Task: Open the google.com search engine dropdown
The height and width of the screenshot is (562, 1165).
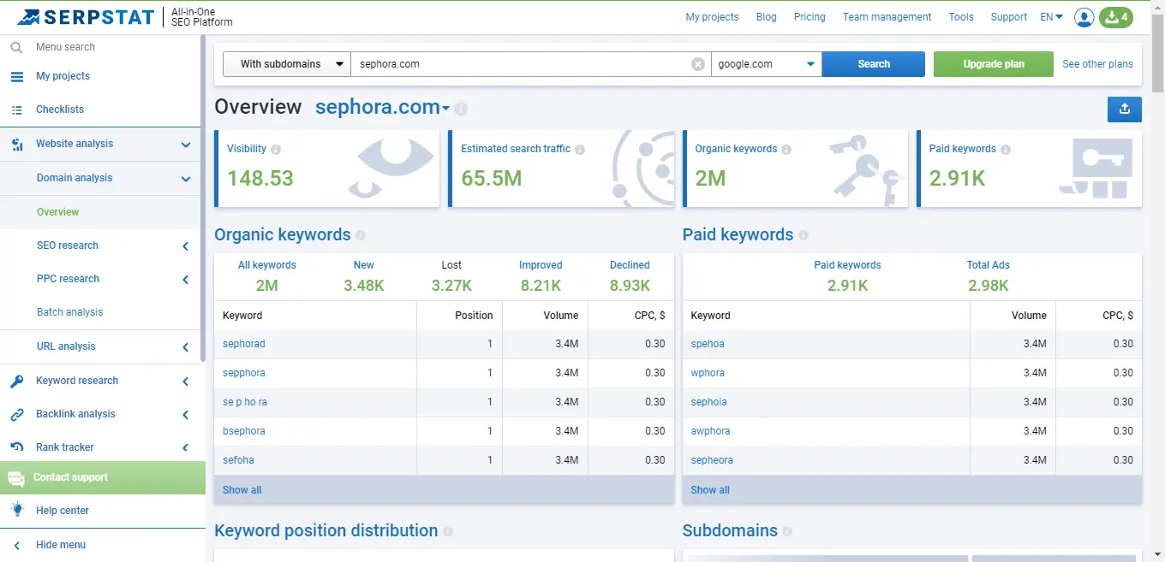Action: pyautogui.click(x=766, y=64)
